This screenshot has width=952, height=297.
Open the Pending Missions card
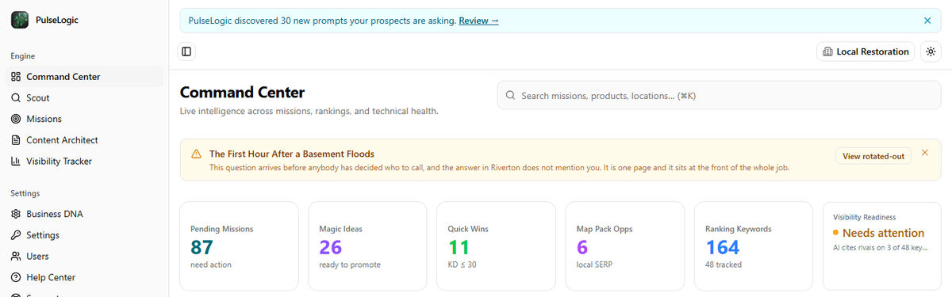click(239, 246)
